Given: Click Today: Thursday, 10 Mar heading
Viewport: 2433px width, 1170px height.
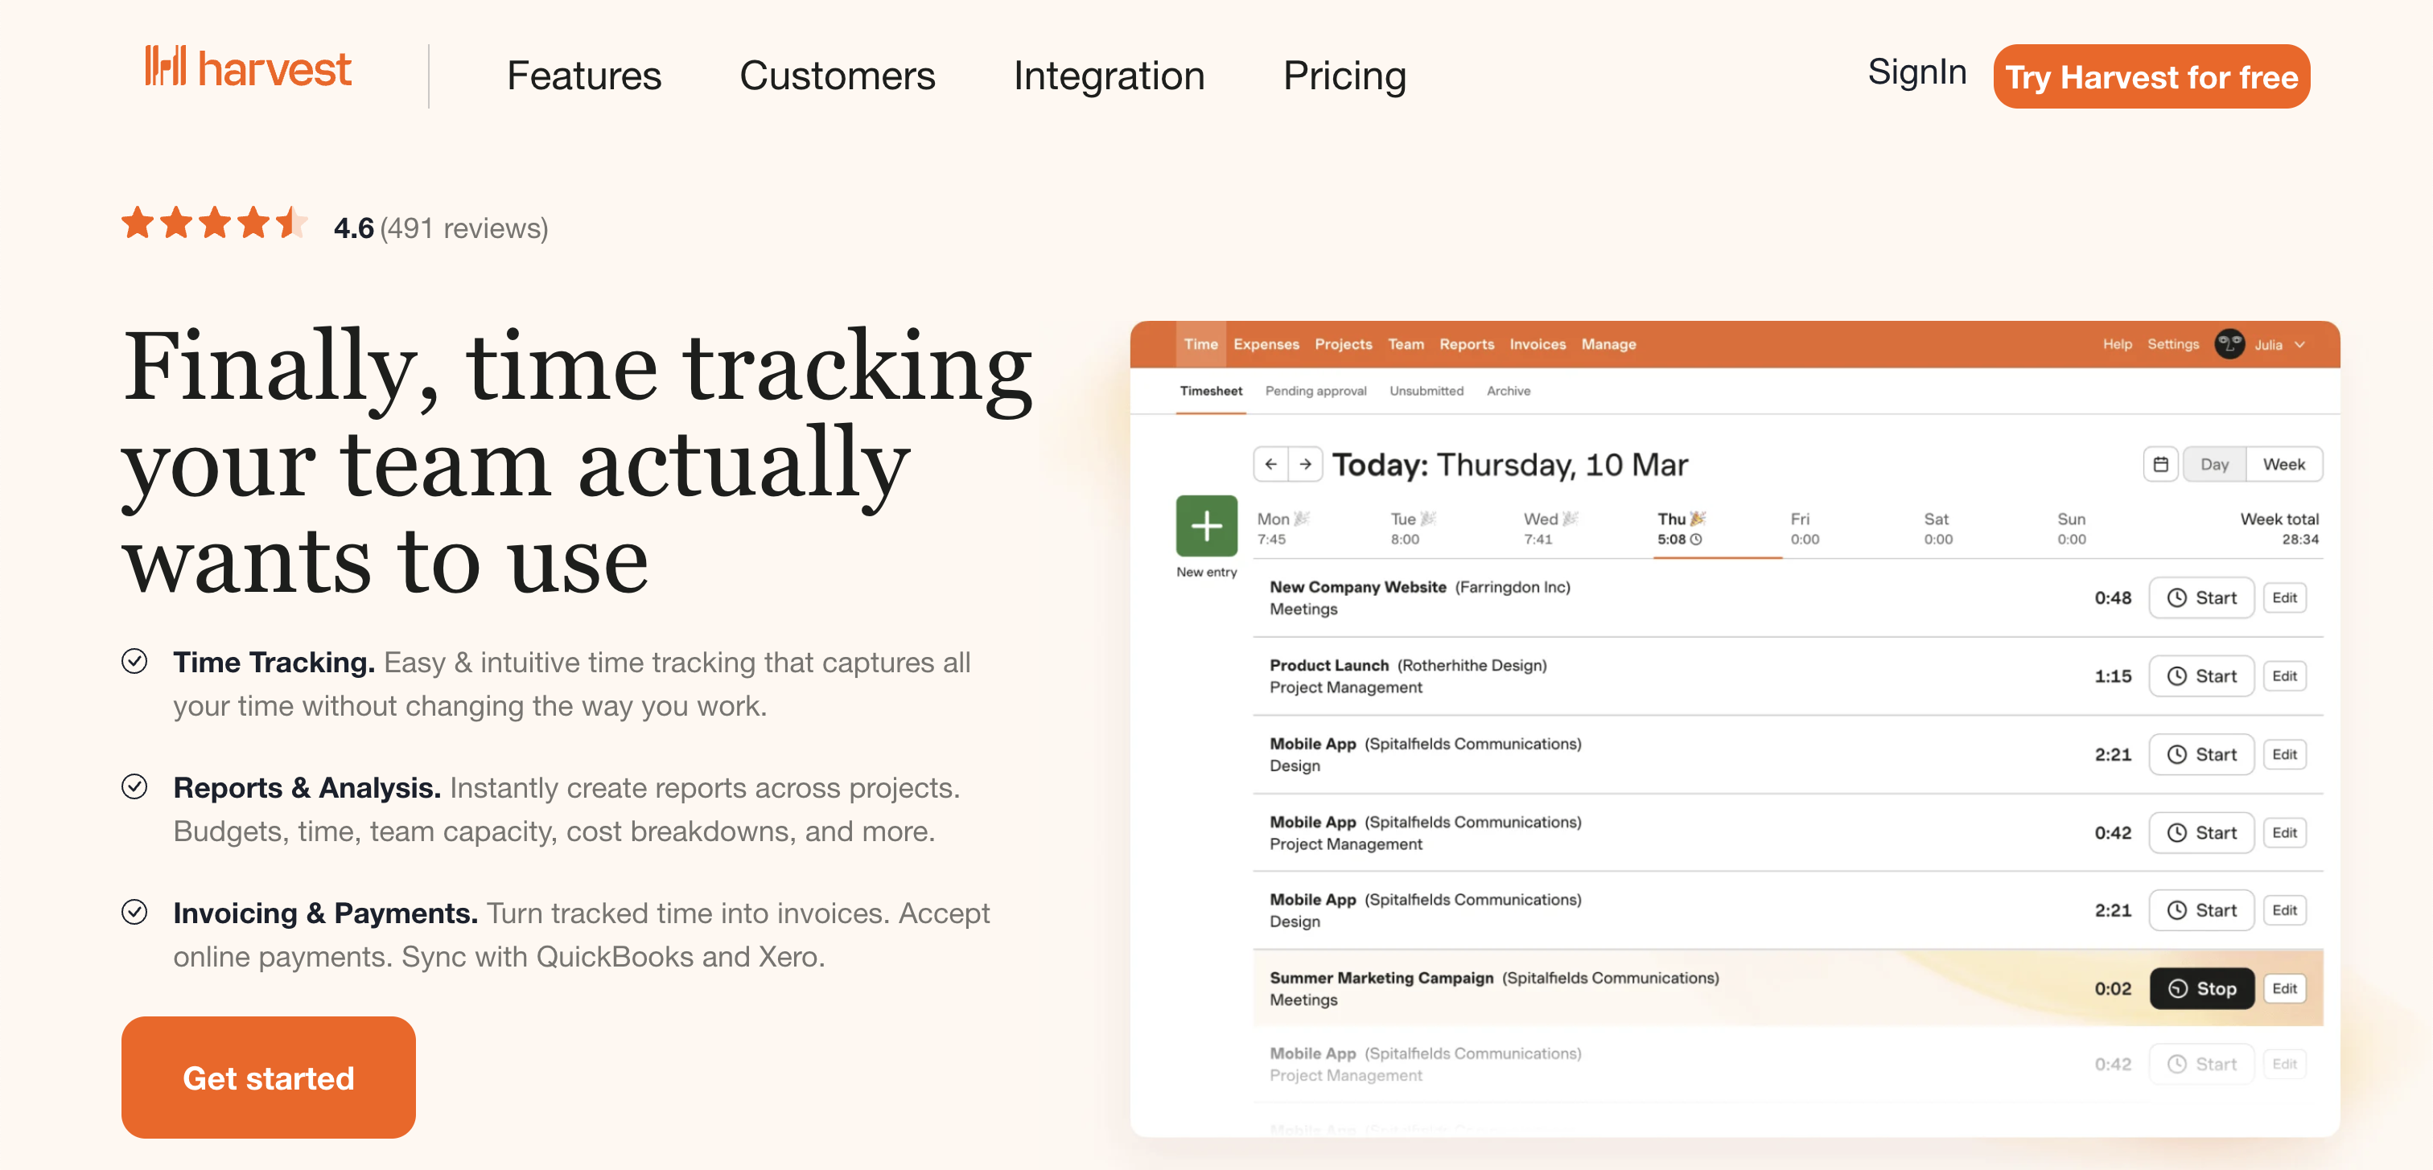Looking at the screenshot, I should click(1509, 465).
